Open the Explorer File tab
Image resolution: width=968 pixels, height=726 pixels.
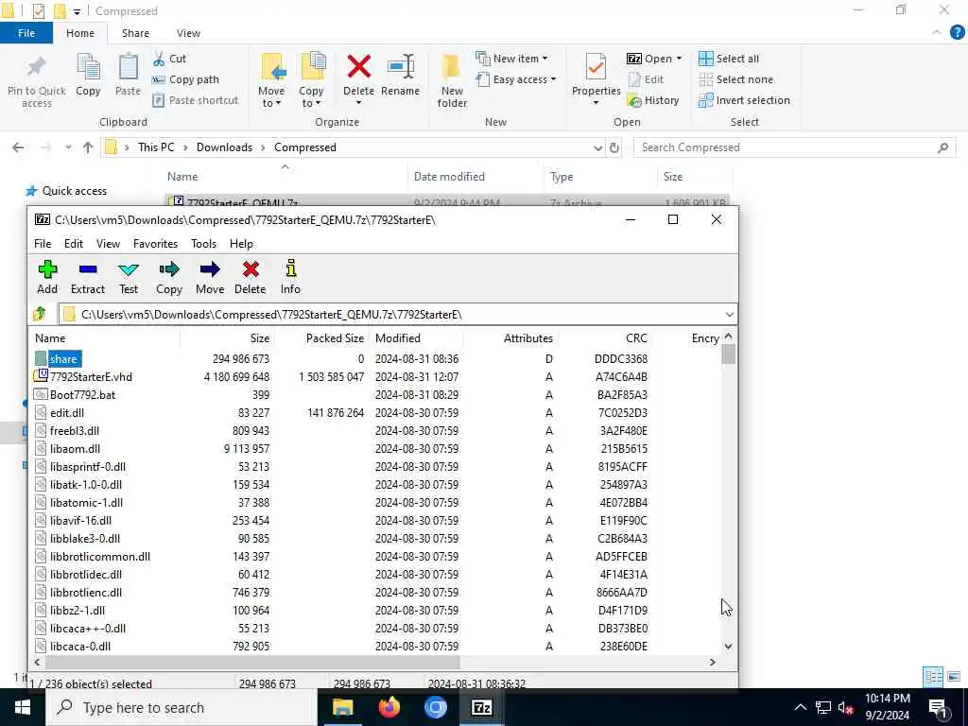(26, 33)
